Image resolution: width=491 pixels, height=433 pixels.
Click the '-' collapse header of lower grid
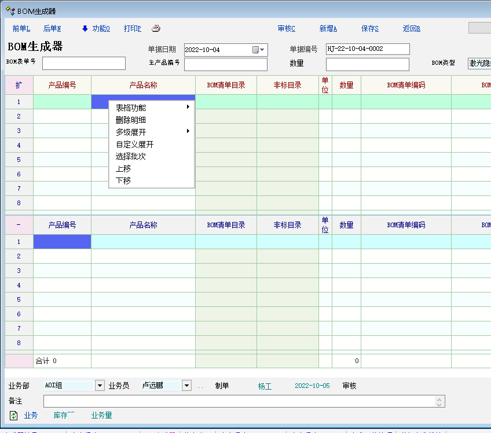point(19,225)
